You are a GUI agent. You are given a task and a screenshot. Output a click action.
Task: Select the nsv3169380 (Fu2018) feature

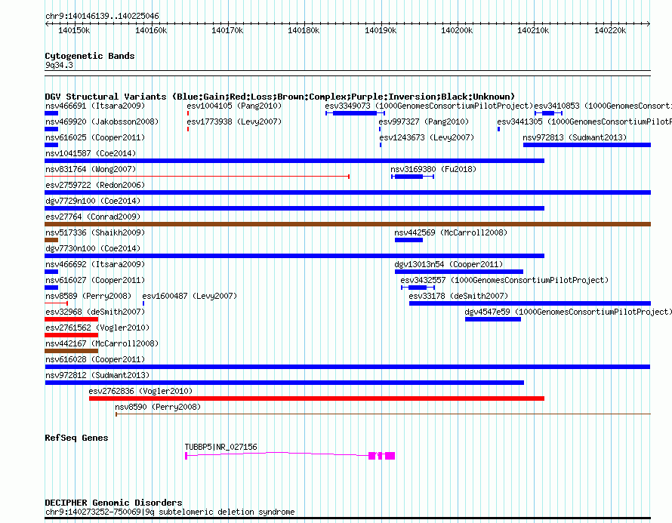(x=413, y=177)
